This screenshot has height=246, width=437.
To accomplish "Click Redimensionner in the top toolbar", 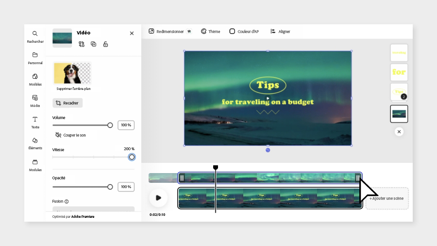I will tap(167, 32).
